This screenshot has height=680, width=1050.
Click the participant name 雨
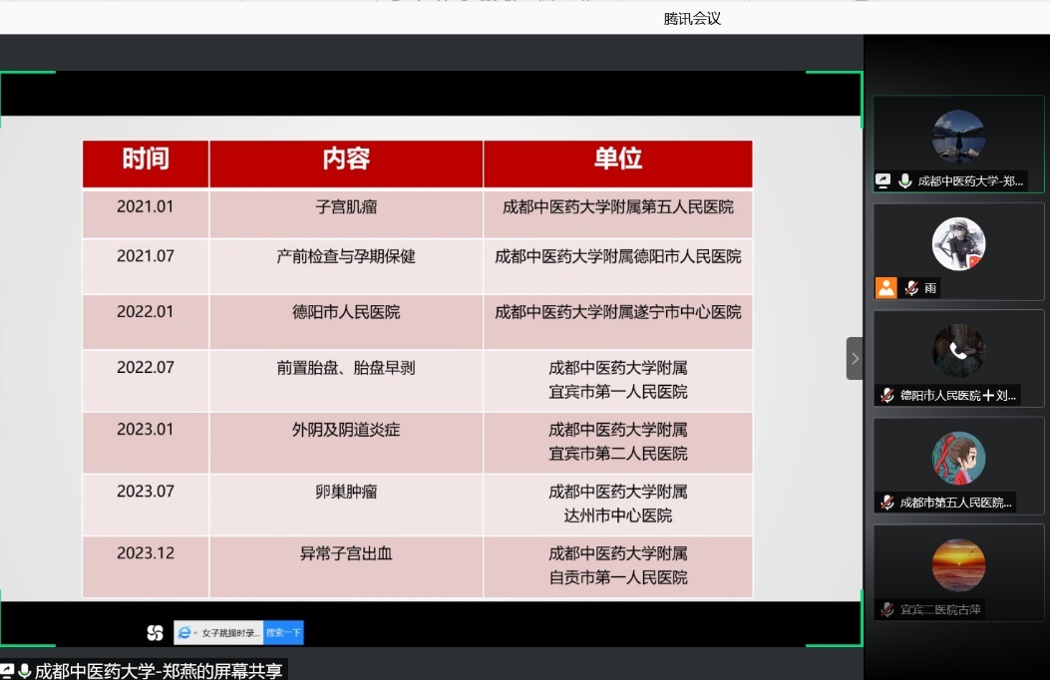pos(930,288)
